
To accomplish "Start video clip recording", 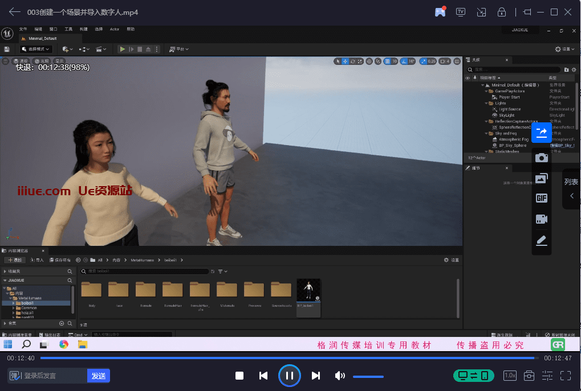I will tap(541, 219).
